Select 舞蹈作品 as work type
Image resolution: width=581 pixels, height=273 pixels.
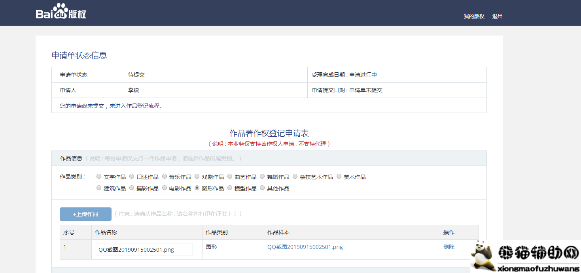coord(262,176)
